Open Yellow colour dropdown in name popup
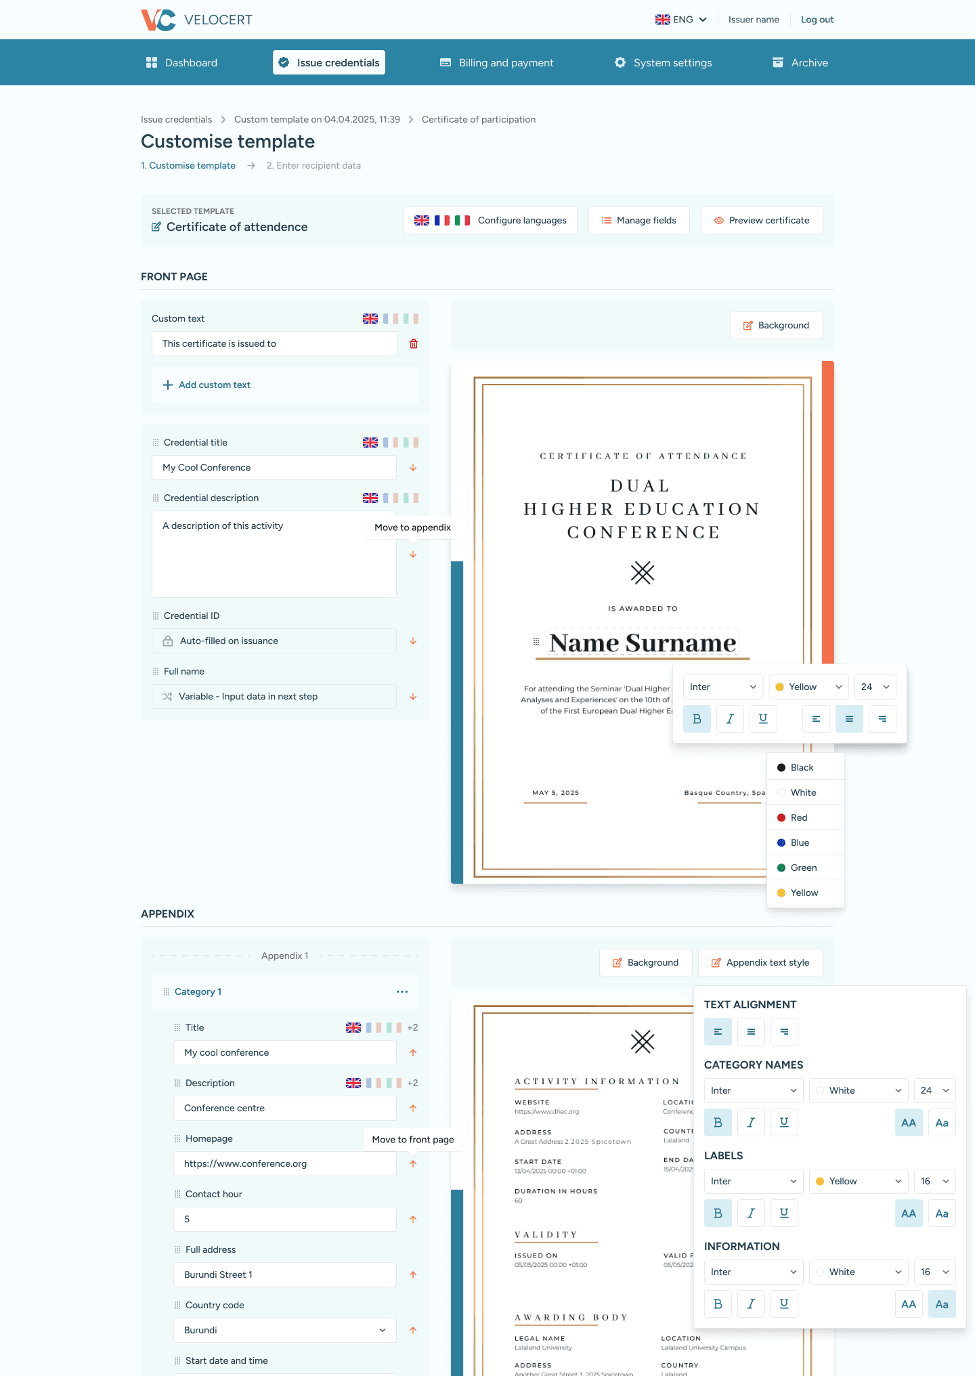Viewport: 975px width, 1376px height. [x=809, y=687]
